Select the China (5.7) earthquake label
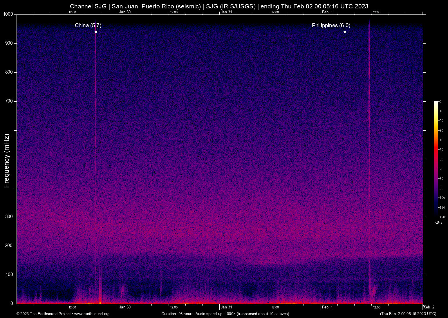The image size is (448, 318). pos(88,25)
